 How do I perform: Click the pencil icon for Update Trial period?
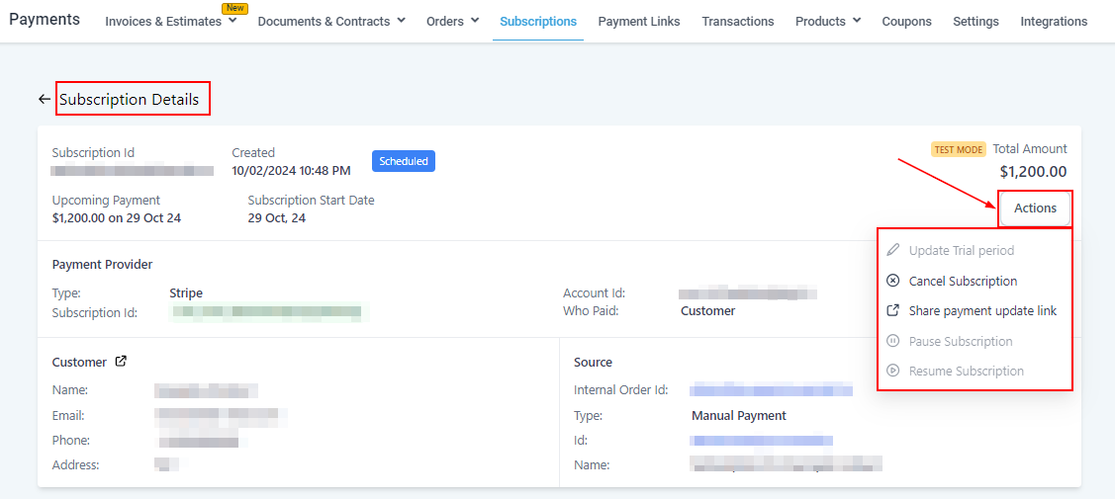tap(892, 250)
